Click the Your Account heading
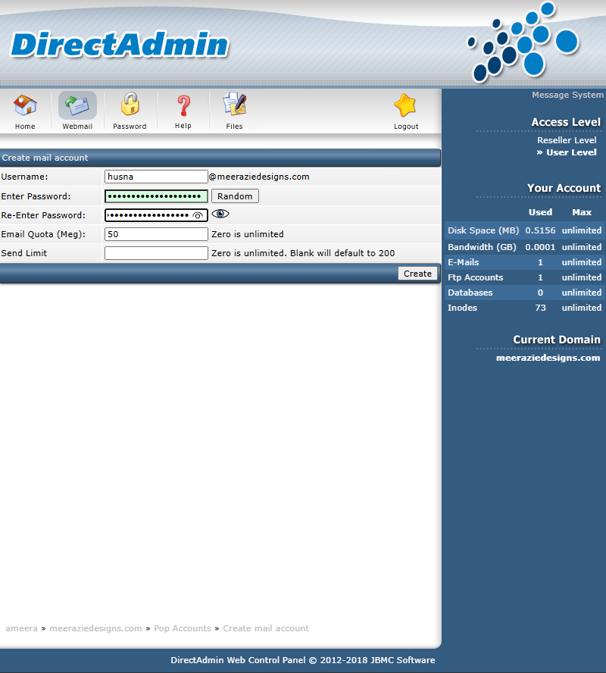606x673 pixels. (564, 188)
